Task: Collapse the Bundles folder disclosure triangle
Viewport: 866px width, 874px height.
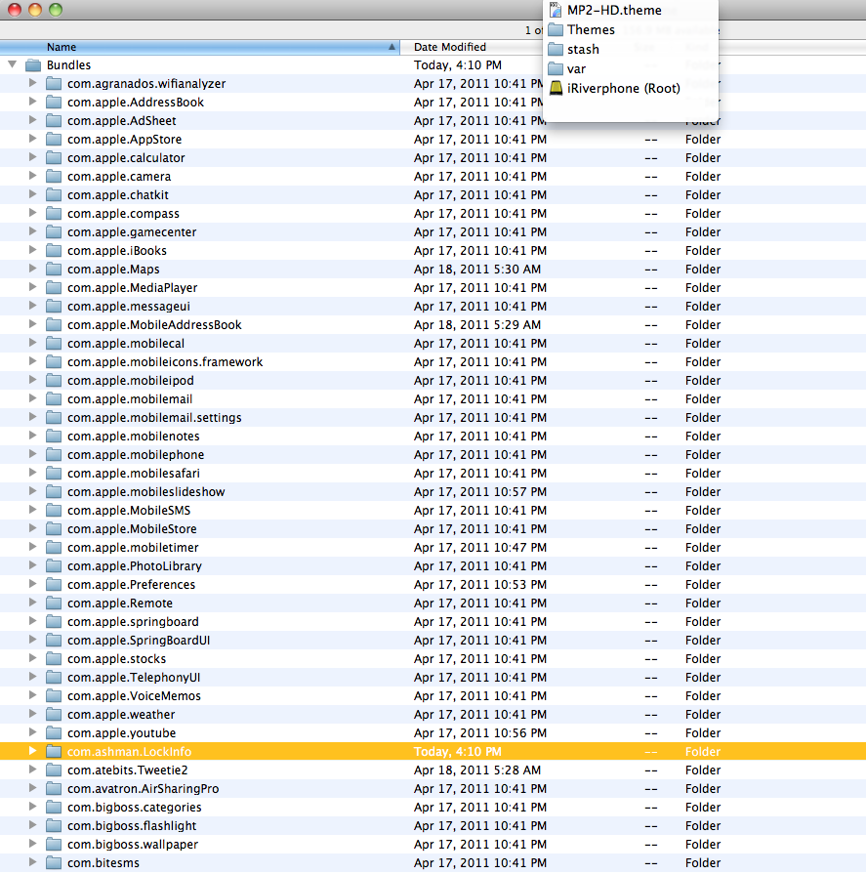Action: [x=13, y=64]
